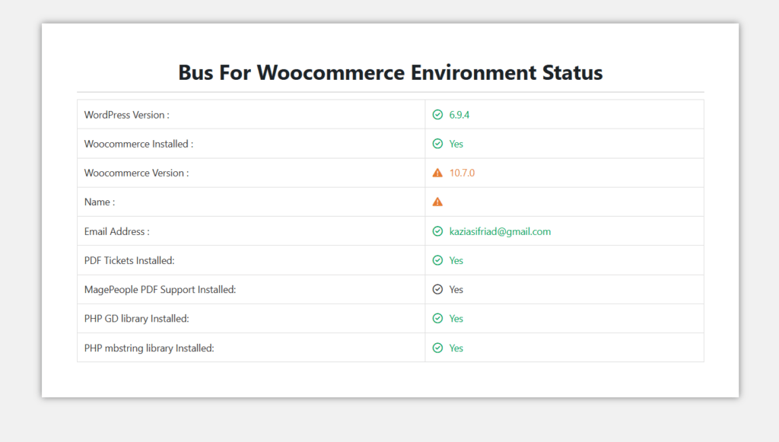
Task: Select the kaziasifriad@gmail.com email text
Action: point(500,231)
